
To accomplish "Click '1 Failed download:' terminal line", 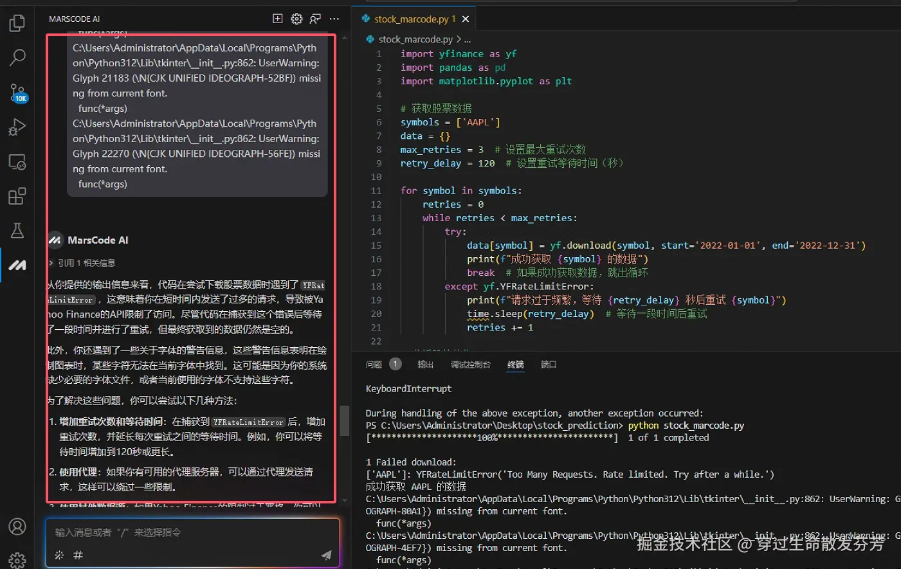I will (410, 462).
